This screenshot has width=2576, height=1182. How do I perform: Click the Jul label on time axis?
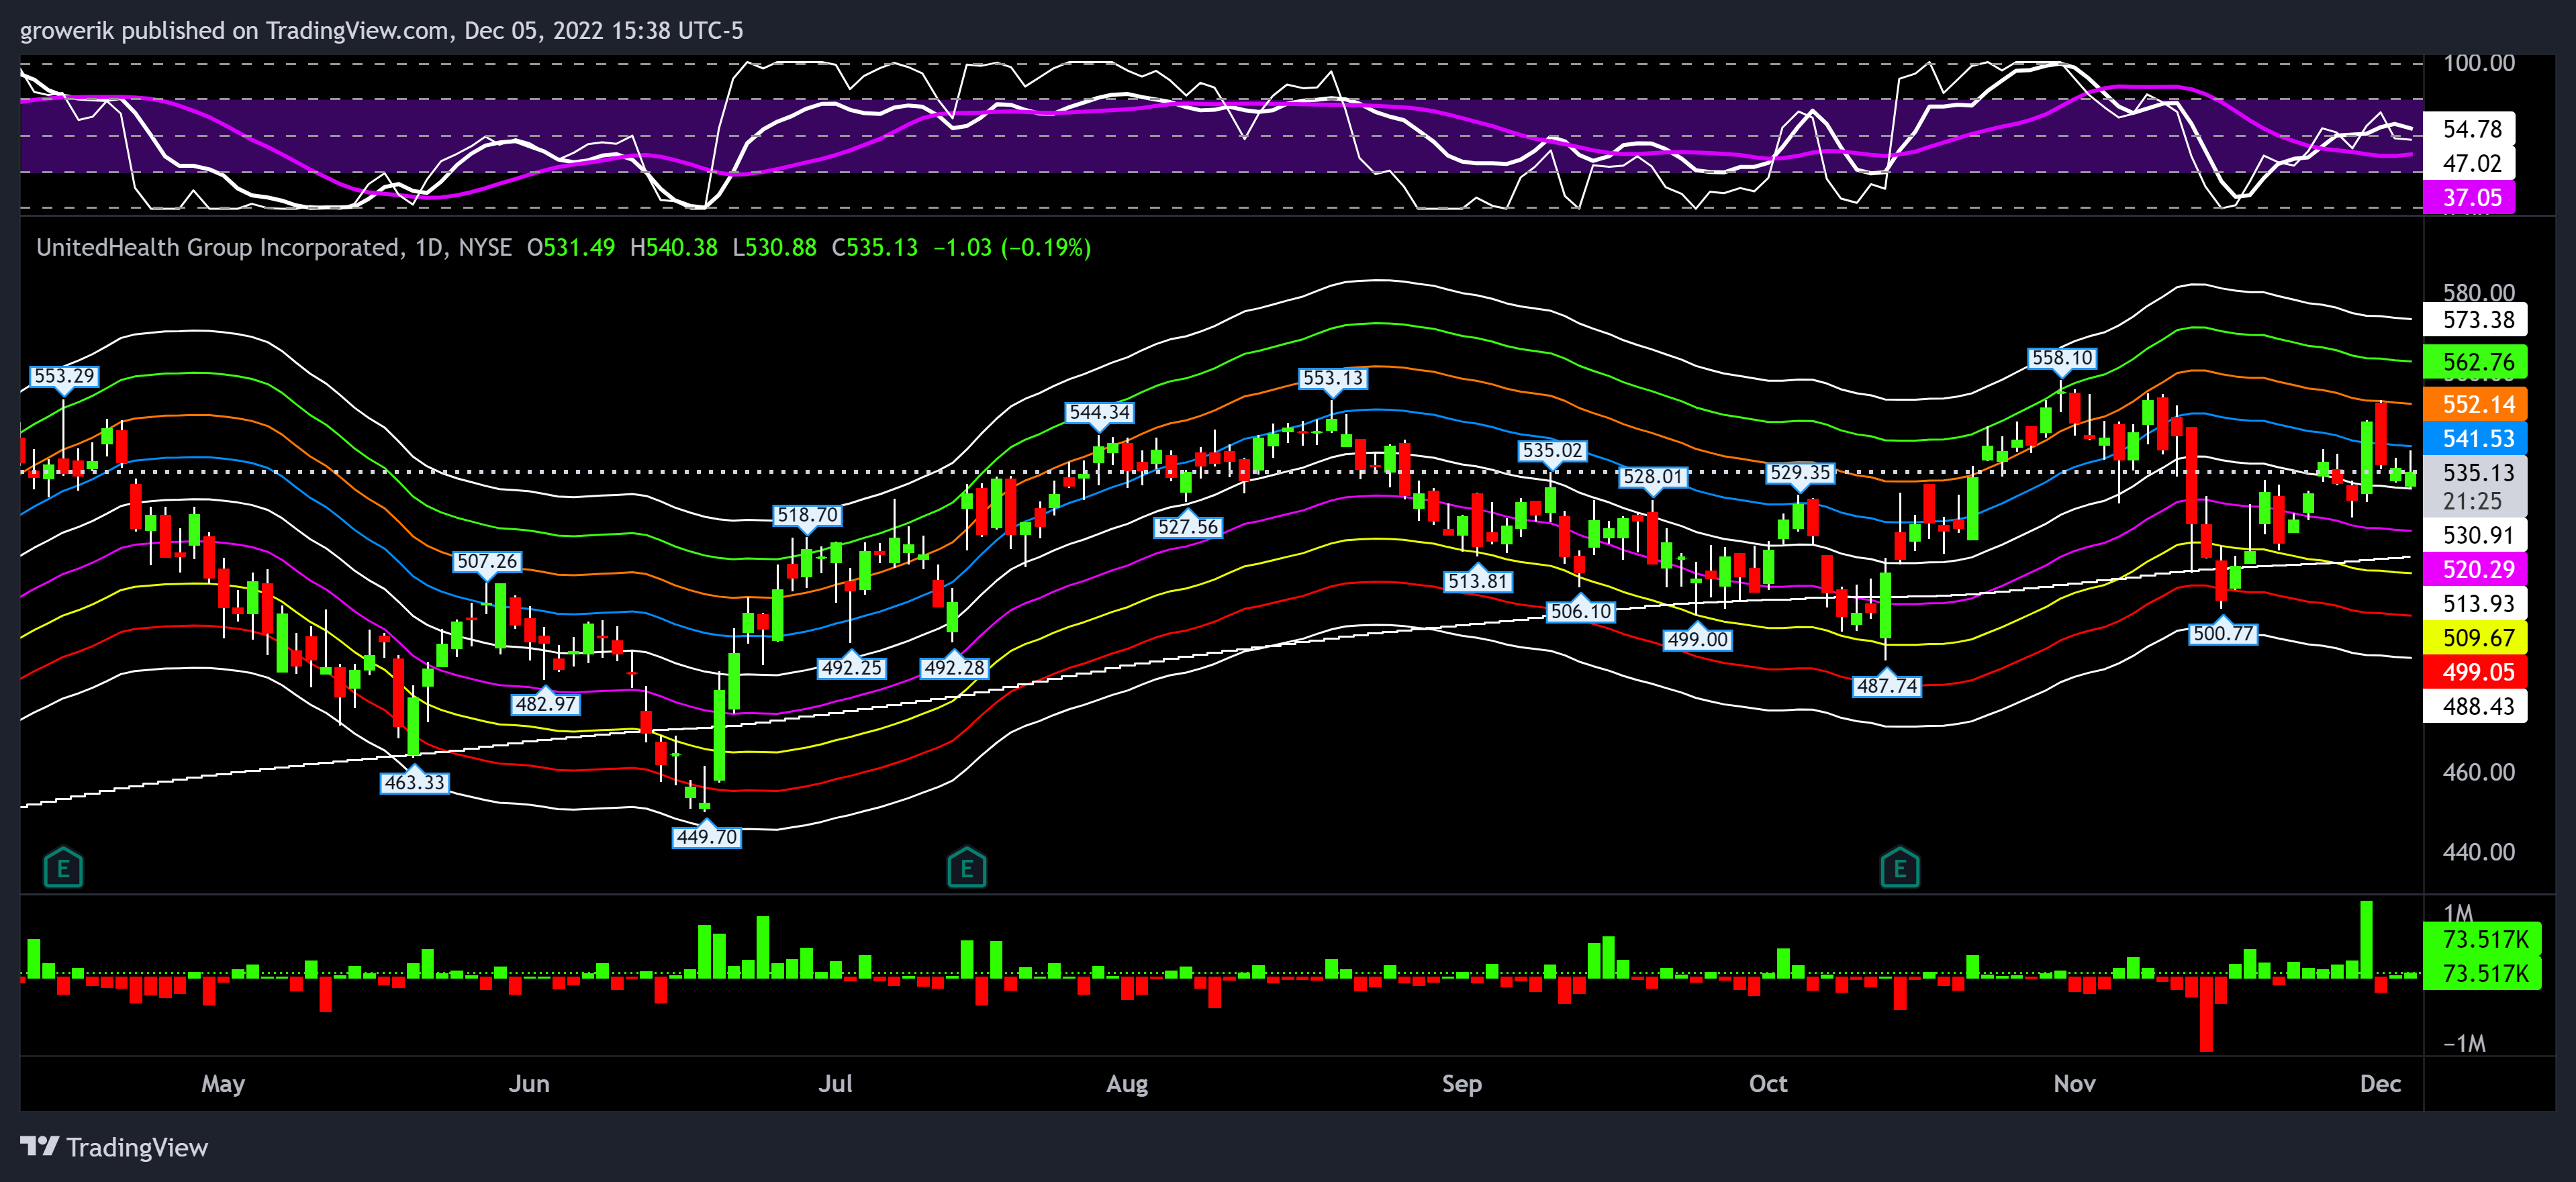[836, 1084]
